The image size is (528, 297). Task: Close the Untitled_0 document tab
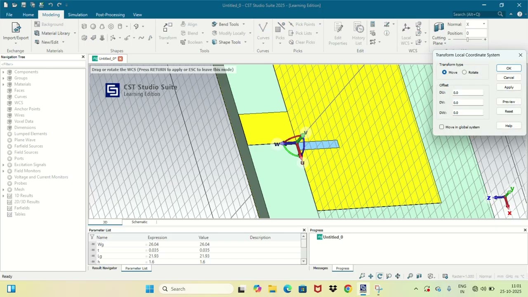120,59
